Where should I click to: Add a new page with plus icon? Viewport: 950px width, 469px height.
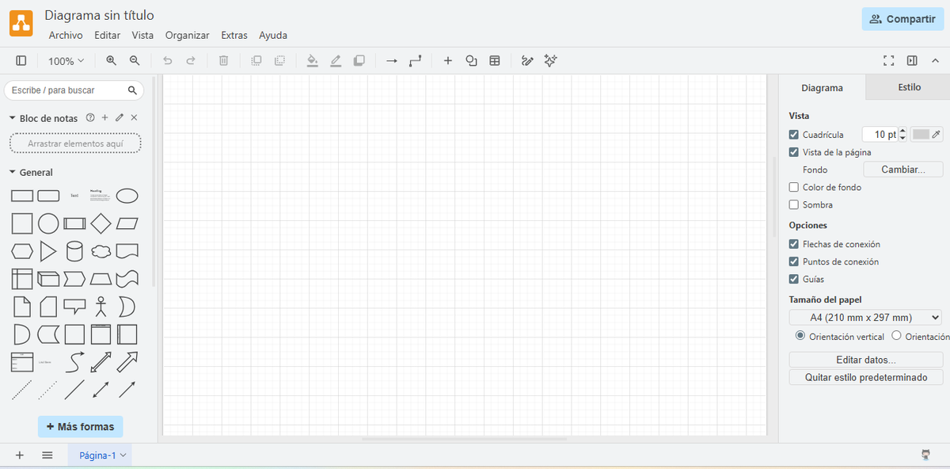(x=20, y=455)
